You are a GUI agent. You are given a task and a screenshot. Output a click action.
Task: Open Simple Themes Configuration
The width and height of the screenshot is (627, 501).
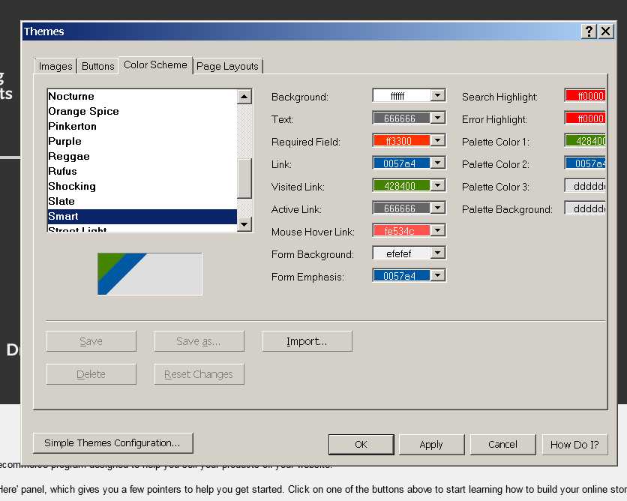coord(112,443)
